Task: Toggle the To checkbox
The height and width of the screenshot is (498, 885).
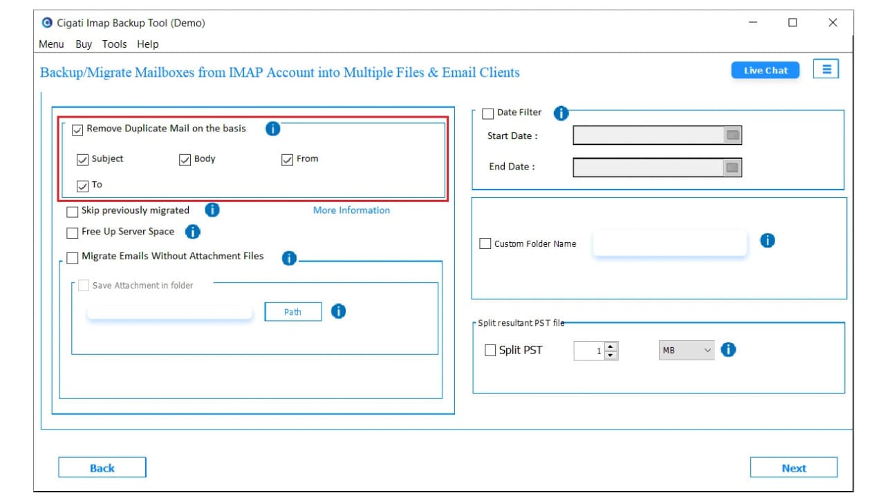Action: (x=83, y=185)
